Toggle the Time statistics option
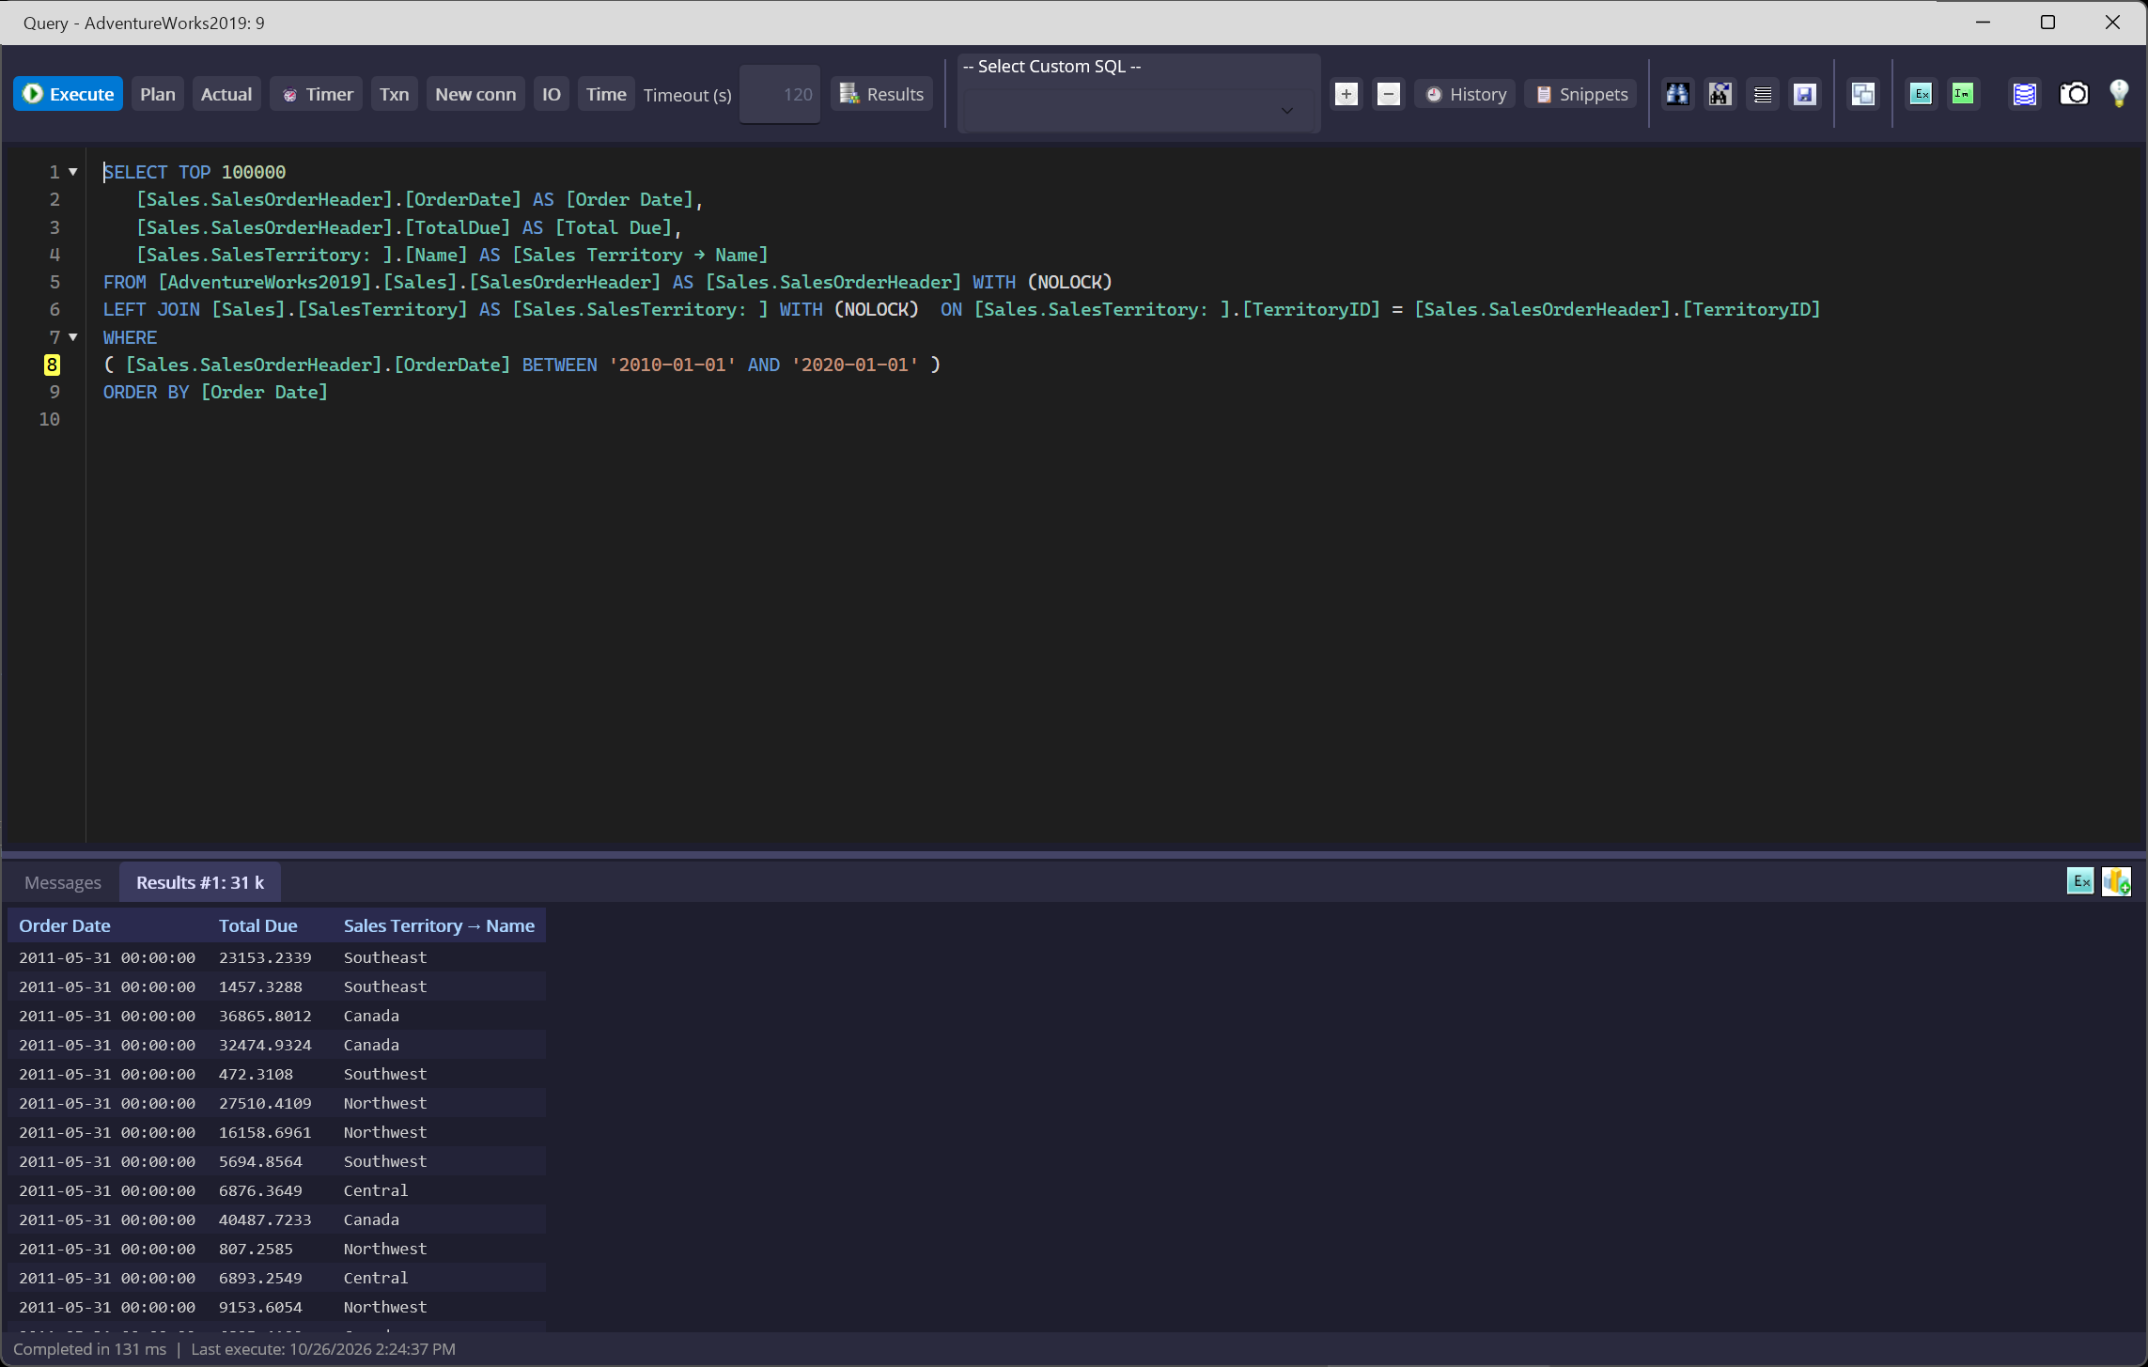The height and width of the screenshot is (1367, 2148). (606, 94)
